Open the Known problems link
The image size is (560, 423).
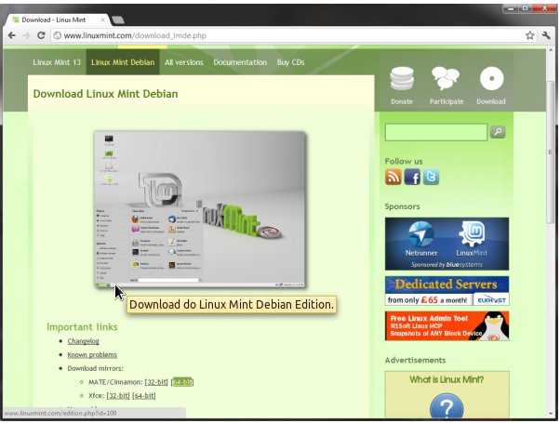pyautogui.click(x=92, y=355)
